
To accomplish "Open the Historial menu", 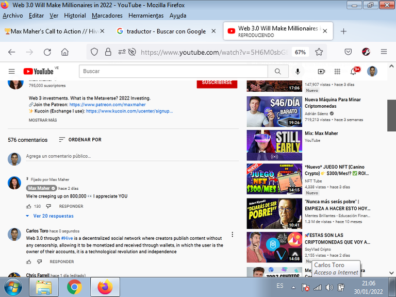I will (x=75, y=15).
